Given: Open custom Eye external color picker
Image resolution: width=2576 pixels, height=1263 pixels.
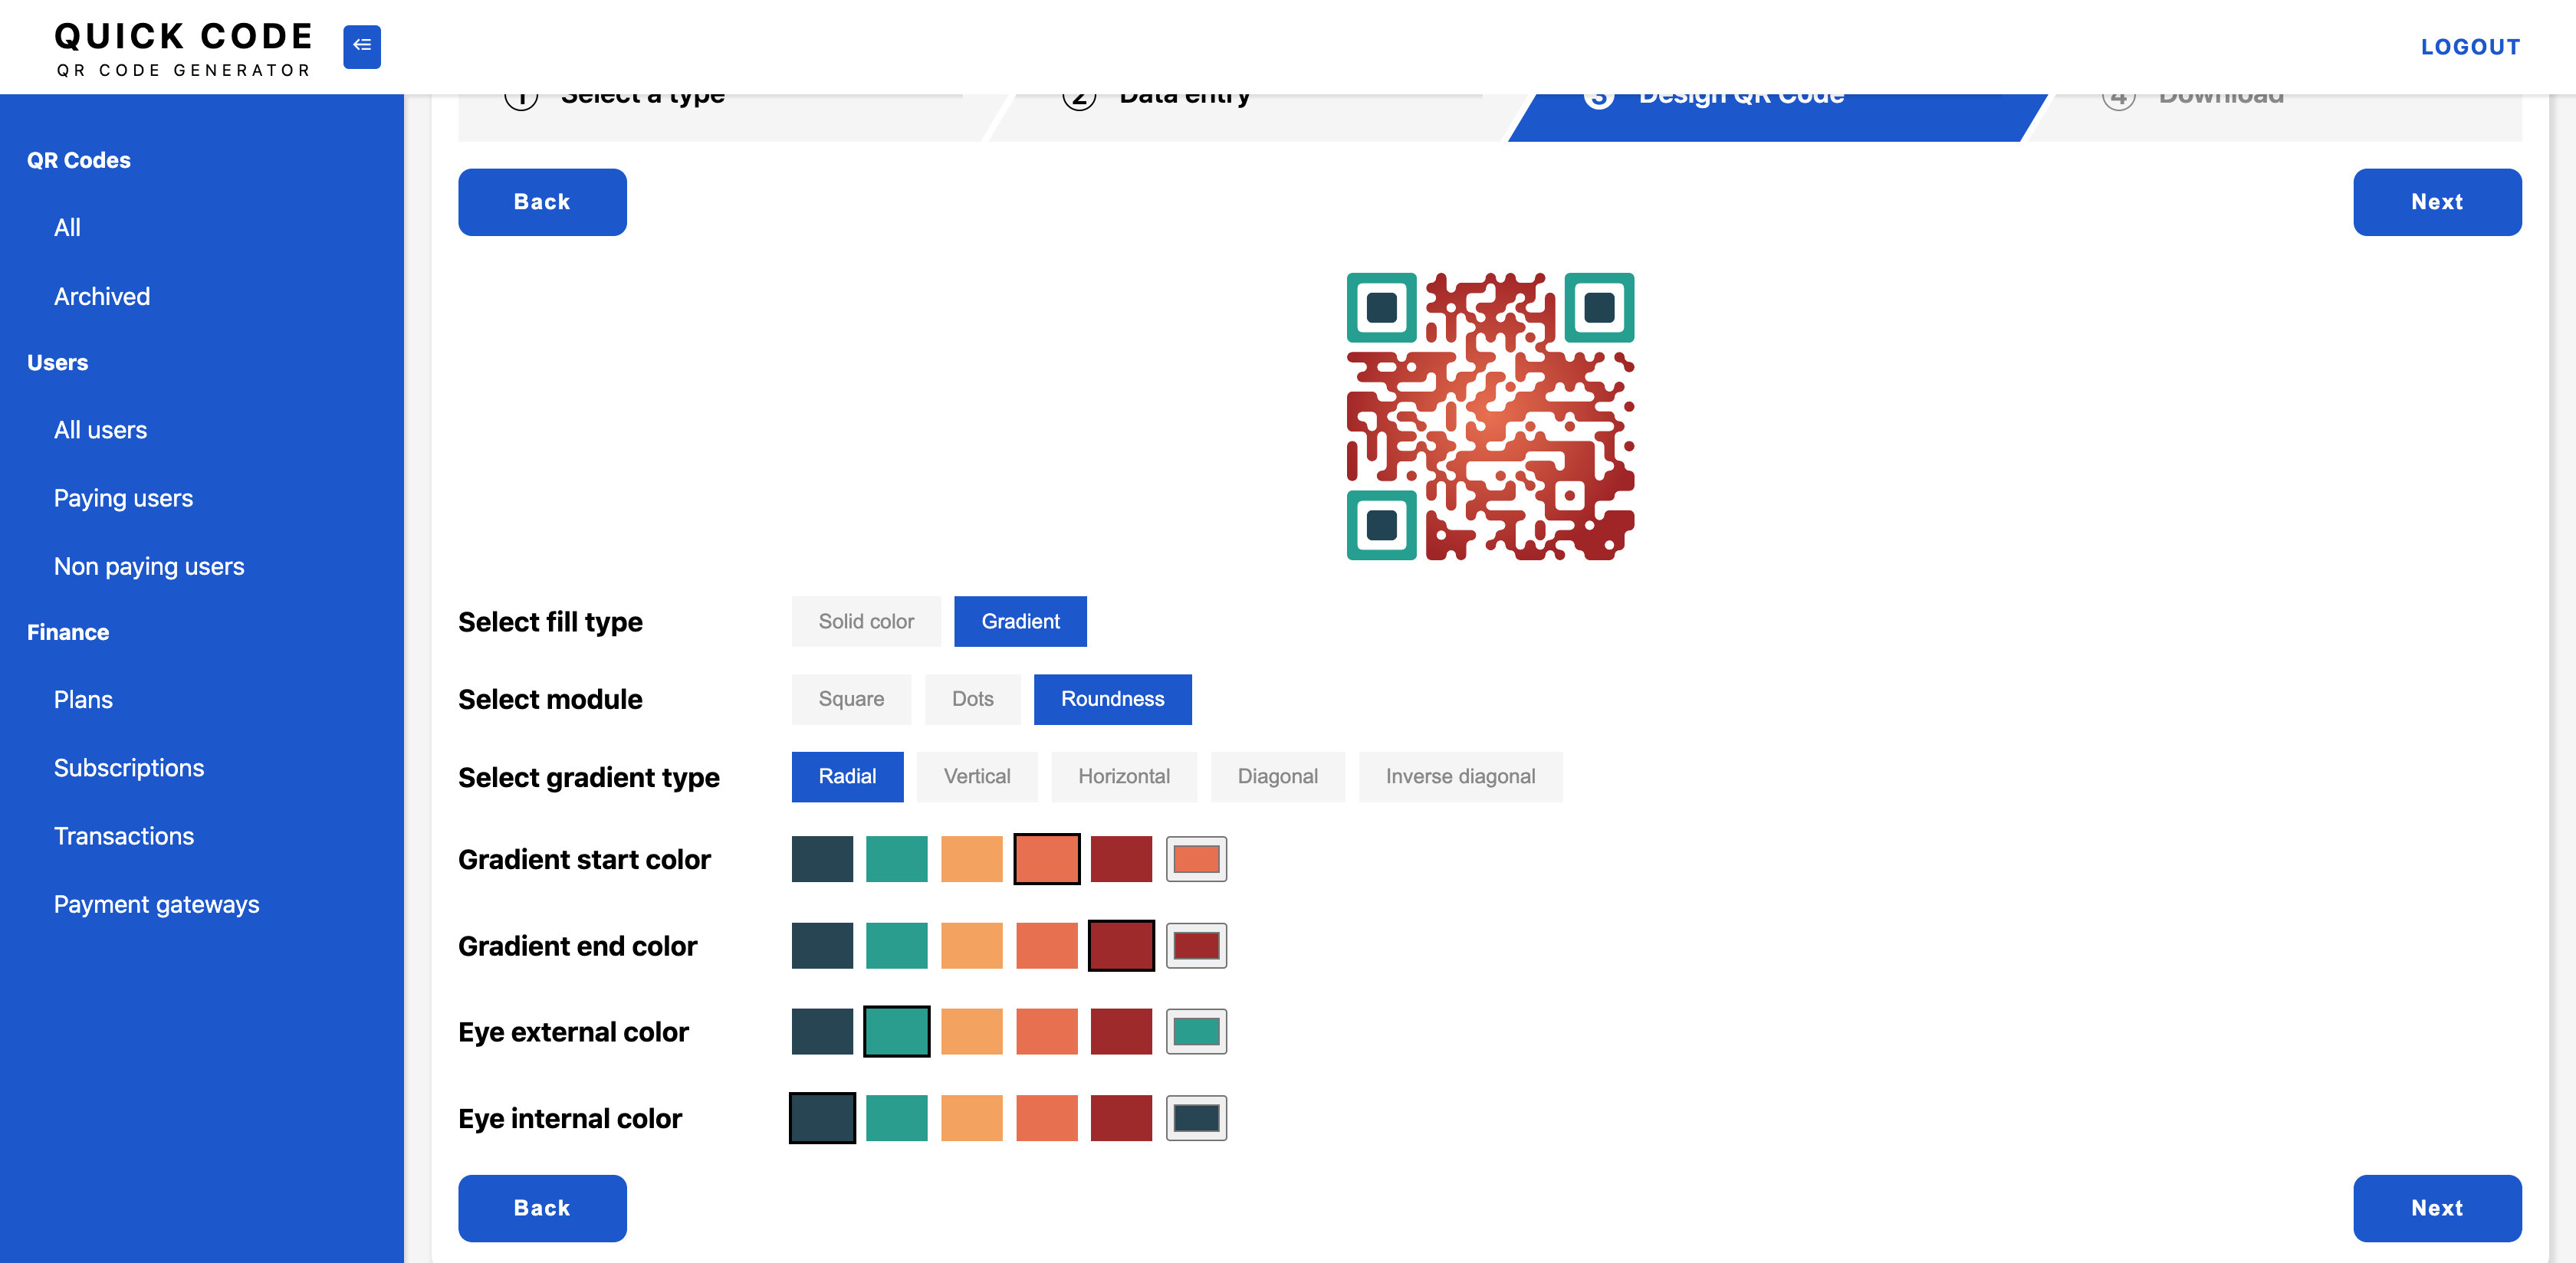Looking at the screenshot, I should [x=1196, y=1032].
